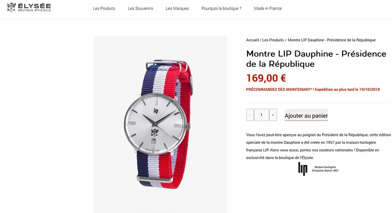The height and width of the screenshot is (213, 392).
Task: Follow the Accueil breadcrumb link
Action: 252,40
